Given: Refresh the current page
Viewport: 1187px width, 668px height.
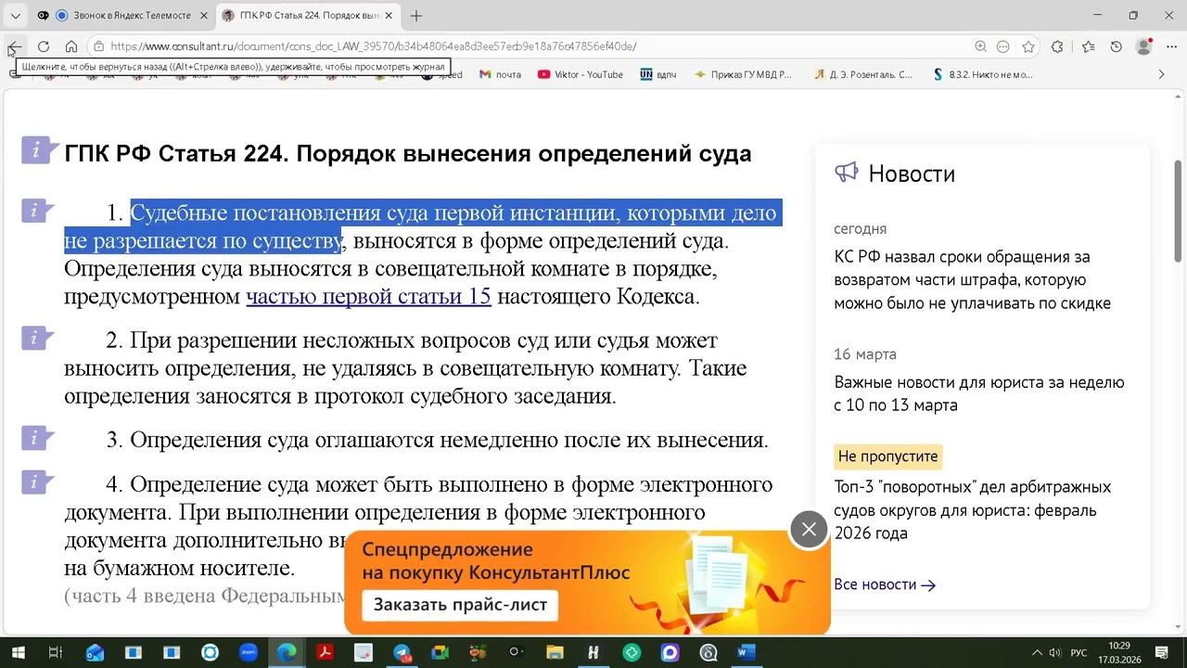Looking at the screenshot, I should coord(44,46).
